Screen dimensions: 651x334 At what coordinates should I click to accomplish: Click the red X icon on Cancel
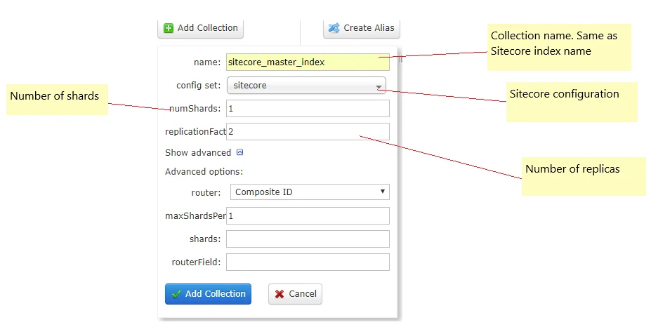280,294
